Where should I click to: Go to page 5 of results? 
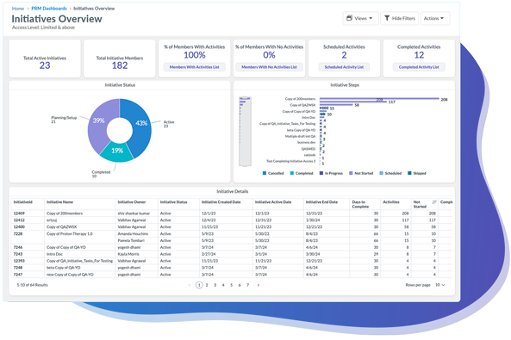pos(232,285)
